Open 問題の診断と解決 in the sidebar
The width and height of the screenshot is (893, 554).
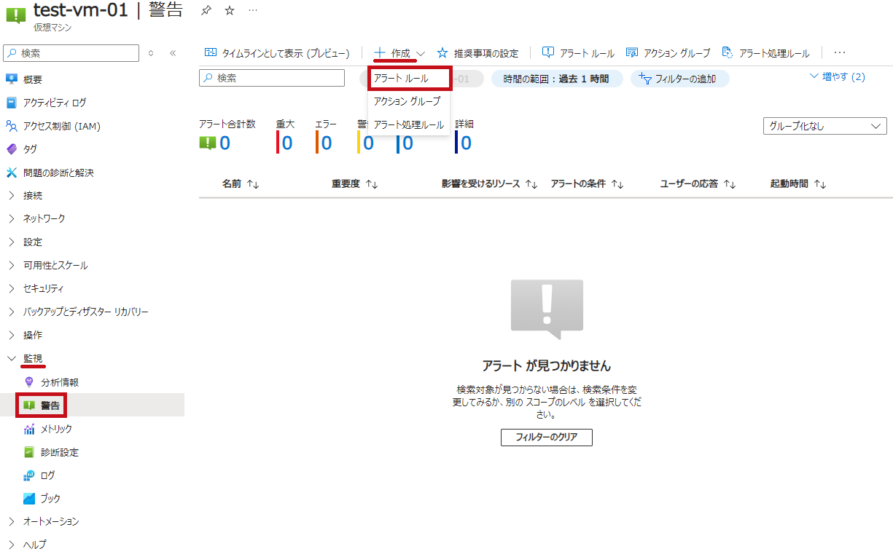coord(58,173)
